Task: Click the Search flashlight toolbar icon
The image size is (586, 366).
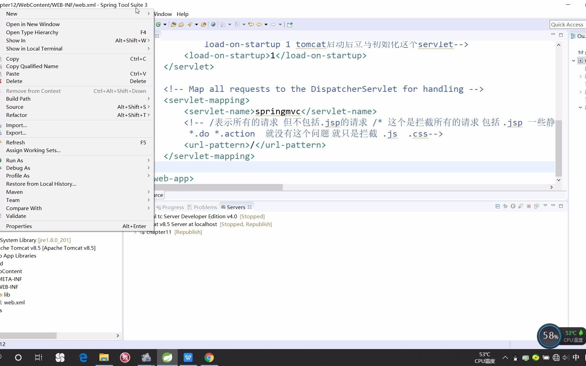Action: point(190,24)
